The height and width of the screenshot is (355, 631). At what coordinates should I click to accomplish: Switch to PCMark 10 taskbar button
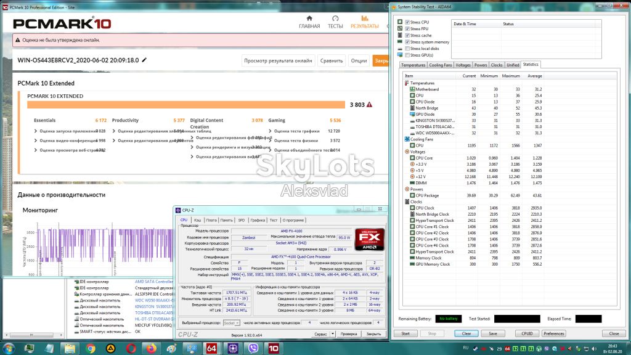point(274,349)
